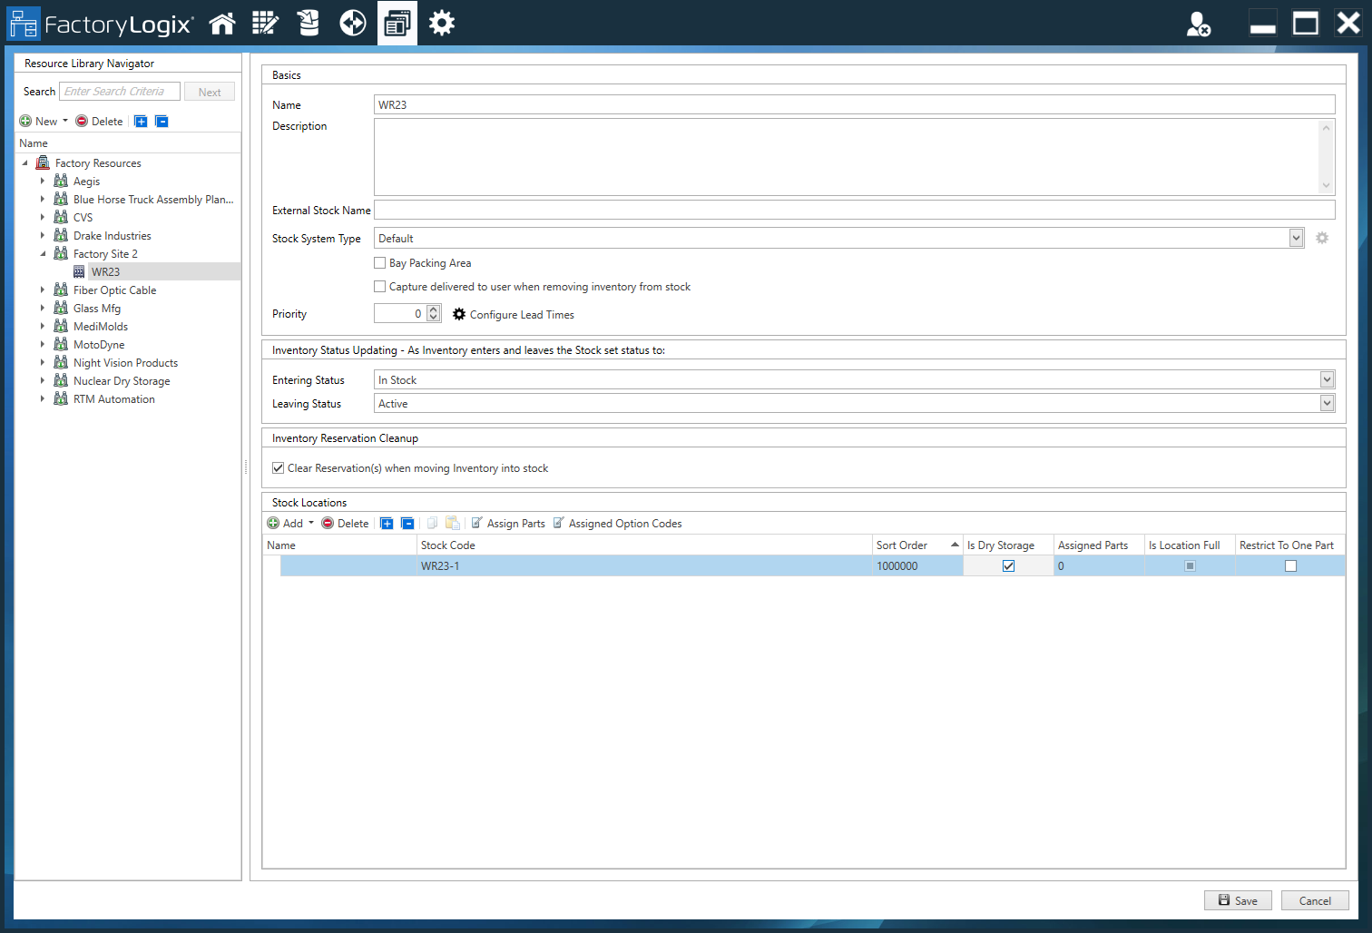Click the Cancel button

1314,900
